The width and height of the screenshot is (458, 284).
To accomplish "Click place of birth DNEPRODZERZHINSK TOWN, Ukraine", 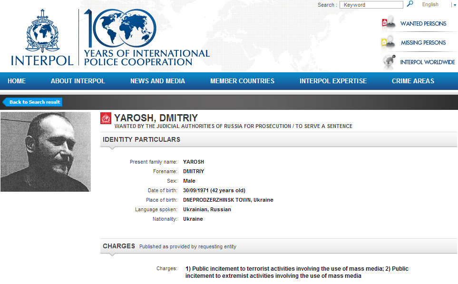I will coord(228,200).
